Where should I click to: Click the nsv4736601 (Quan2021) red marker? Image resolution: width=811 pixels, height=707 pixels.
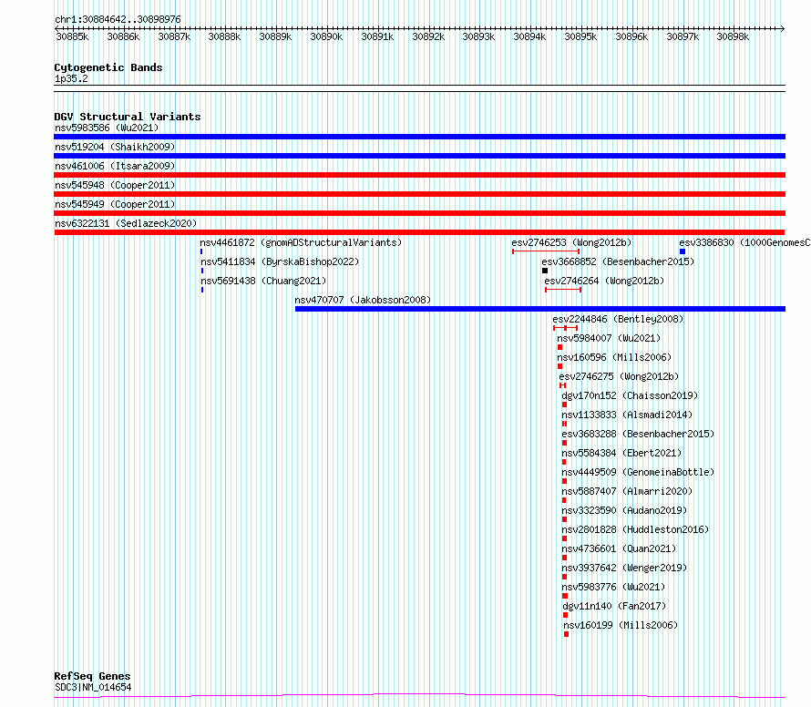click(564, 558)
